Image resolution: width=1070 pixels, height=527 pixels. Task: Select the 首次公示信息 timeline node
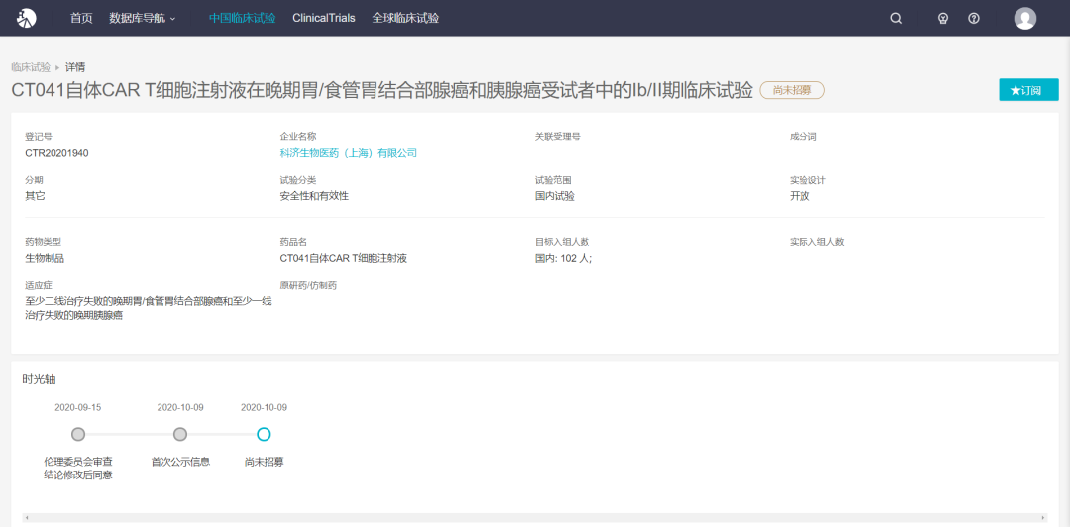180,434
